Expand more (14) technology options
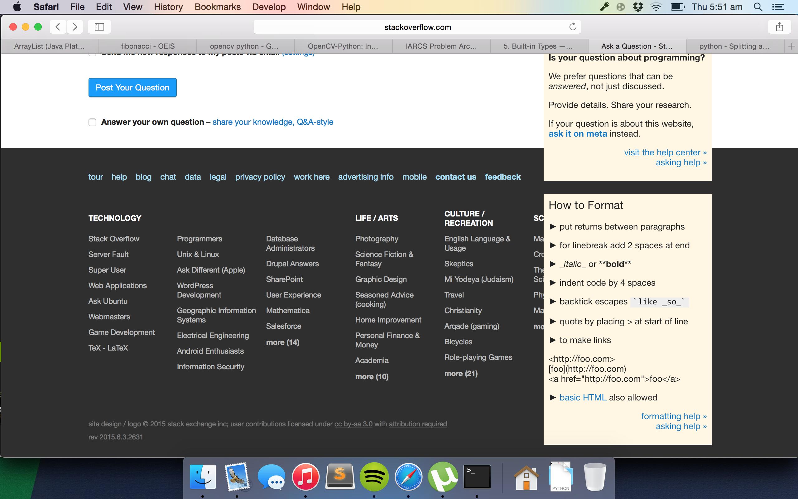The width and height of the screenshot is (798, 499). (283, 342)
